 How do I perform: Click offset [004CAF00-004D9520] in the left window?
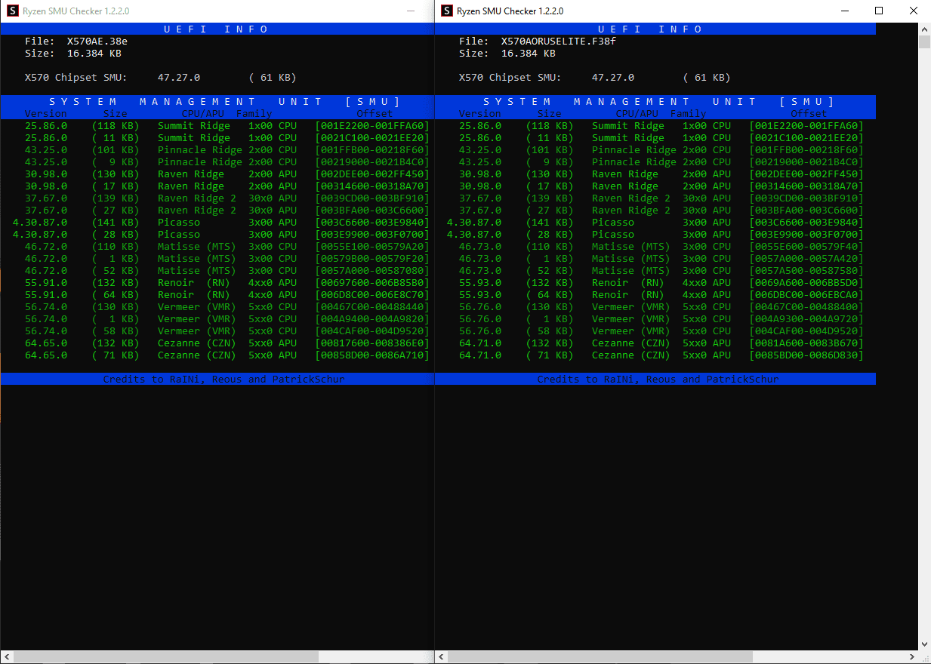(372, 331)
